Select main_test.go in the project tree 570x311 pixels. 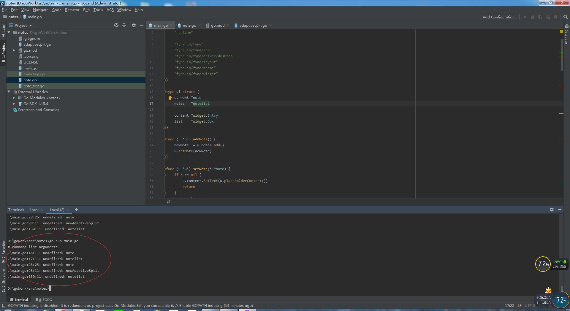click(x=34, y=74)
